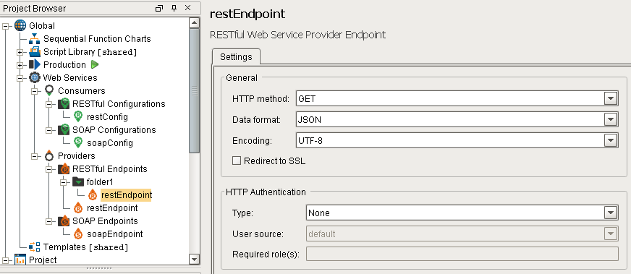Click the Project node icon
Viewport: 631px width, 274px height.
point(20,260)
